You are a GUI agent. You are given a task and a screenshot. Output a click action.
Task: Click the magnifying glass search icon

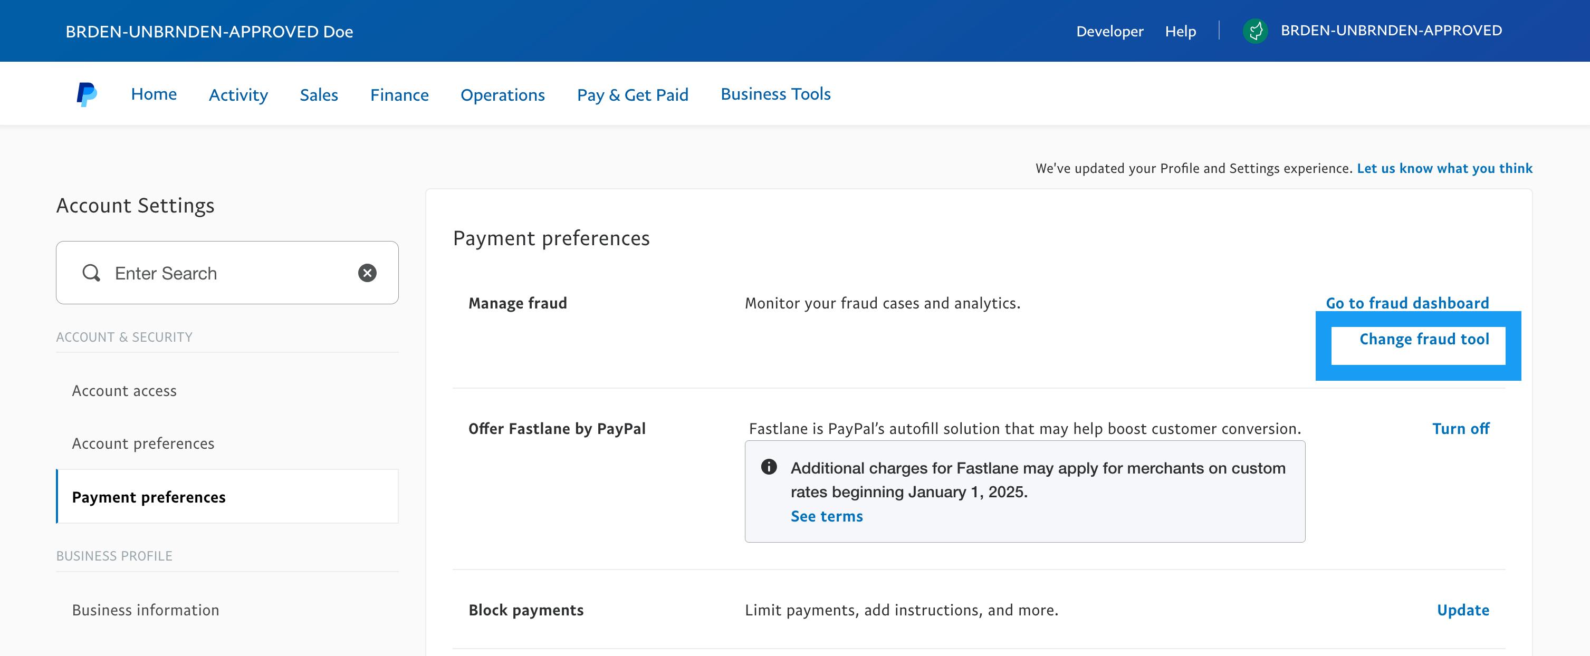(x=91, y=273)
